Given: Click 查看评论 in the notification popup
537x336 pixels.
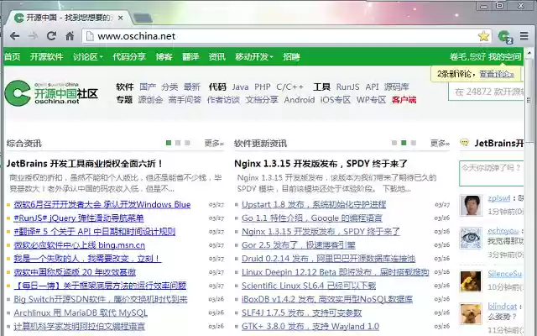Looking at the screenshot, I should point(497,74).
